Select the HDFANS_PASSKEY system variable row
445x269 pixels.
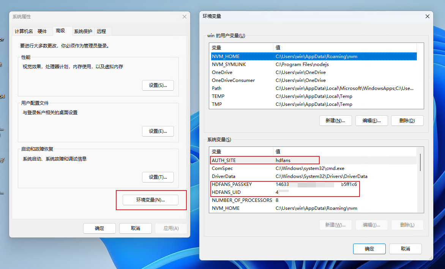point(232,184)
